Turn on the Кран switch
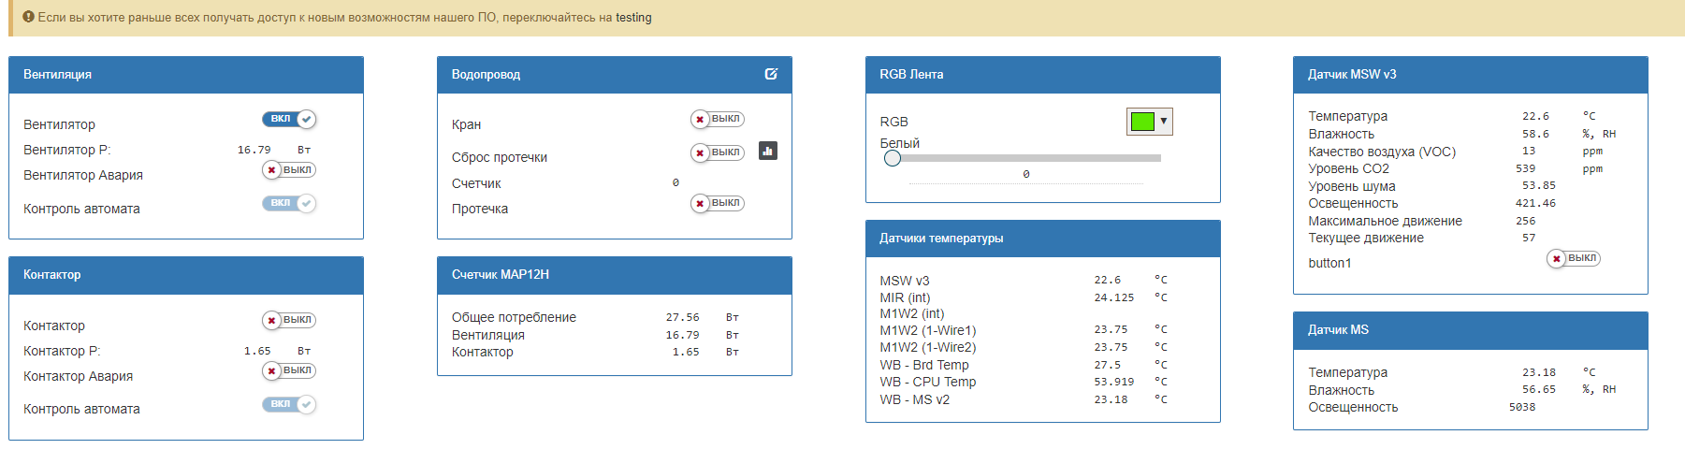 coord(718,119)
